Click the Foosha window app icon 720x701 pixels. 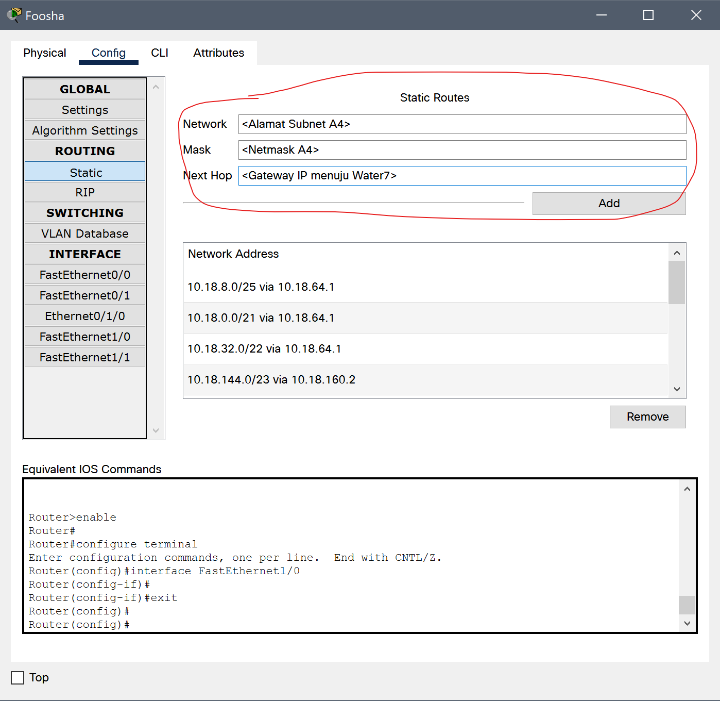[x=14, y=15]
